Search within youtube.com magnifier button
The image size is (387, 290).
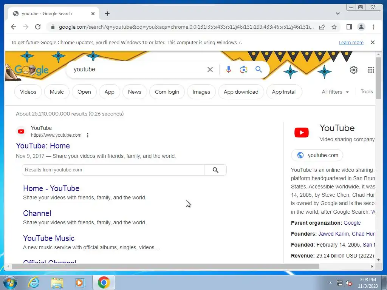pyautogui.click(x=215, y=170)
